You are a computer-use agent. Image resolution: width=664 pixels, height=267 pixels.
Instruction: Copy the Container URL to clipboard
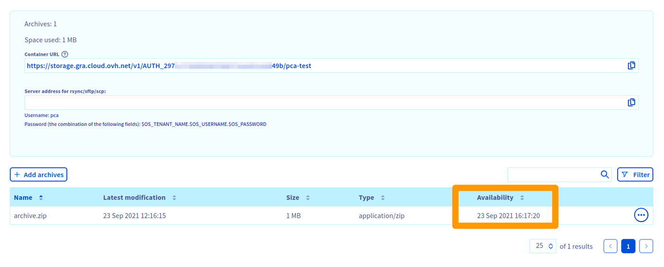631,66
